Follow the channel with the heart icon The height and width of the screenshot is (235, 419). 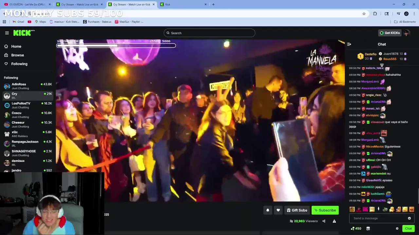click(278, 210)
